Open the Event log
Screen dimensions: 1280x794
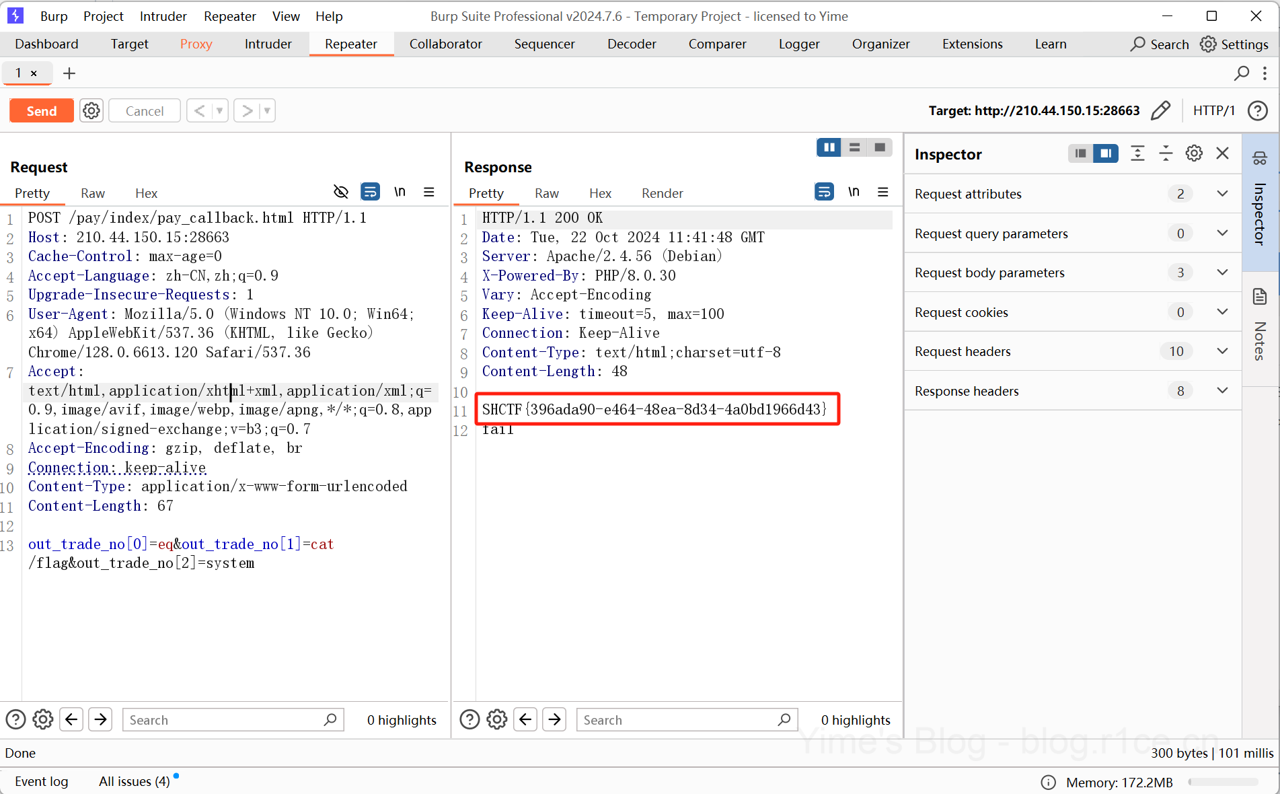pyautogui.click(x=42, y=781)
